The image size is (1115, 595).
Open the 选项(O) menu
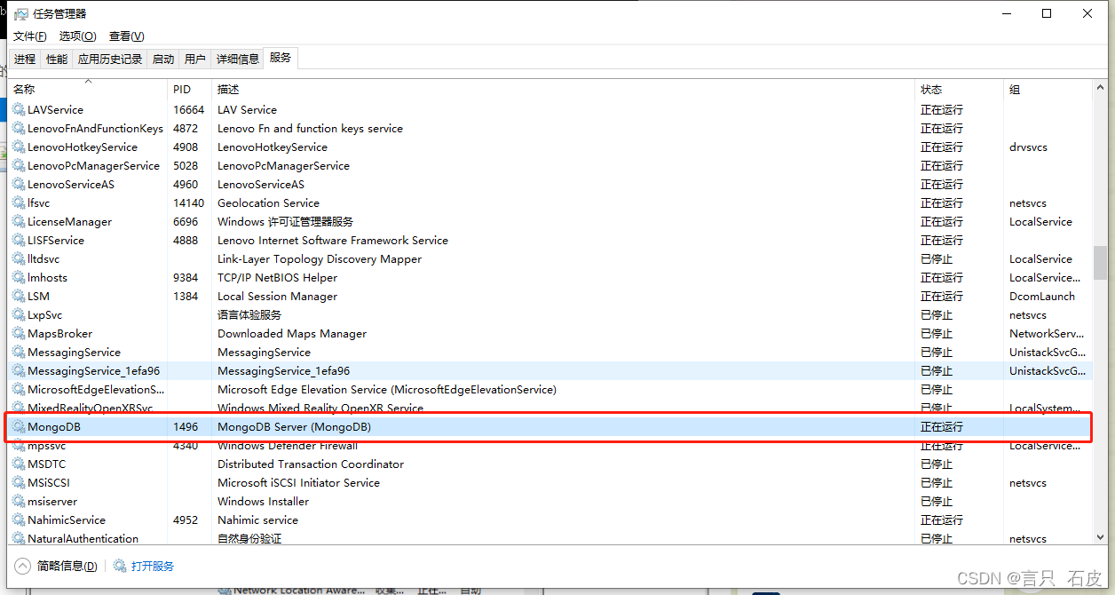(77, 36)
